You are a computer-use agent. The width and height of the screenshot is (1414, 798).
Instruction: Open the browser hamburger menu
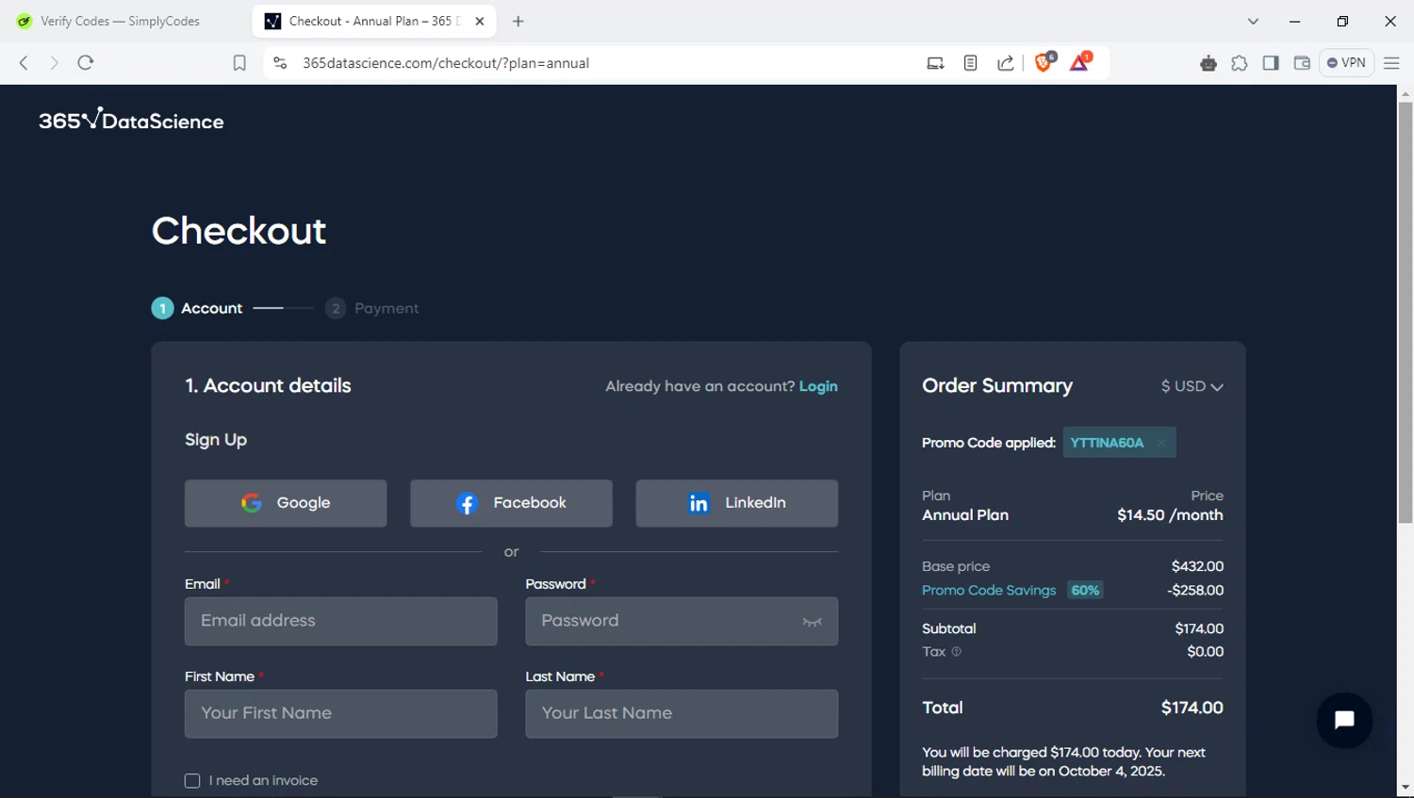pyautogui.click(x=1391, y=63)
